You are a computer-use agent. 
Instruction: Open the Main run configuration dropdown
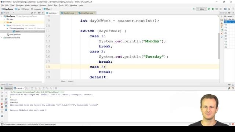[x=202, y=9]
